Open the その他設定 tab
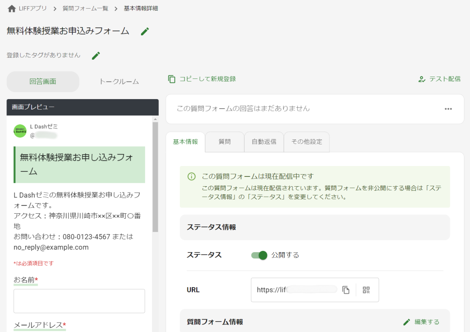 click(x=306, y=142)
